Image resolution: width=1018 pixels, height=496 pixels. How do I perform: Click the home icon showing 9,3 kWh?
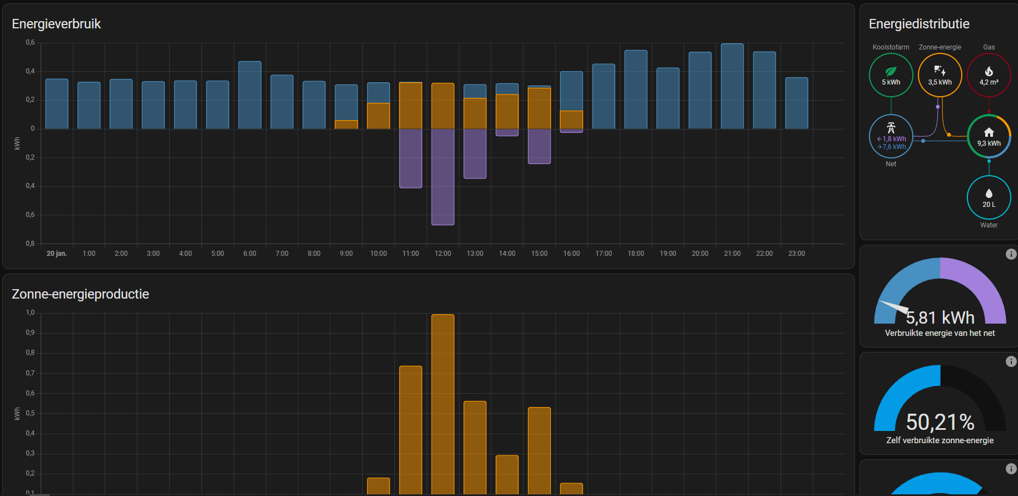[989, 132]
